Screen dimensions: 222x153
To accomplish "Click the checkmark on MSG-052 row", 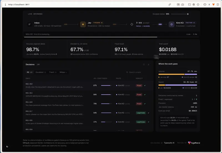I will [x=145, y=85].
